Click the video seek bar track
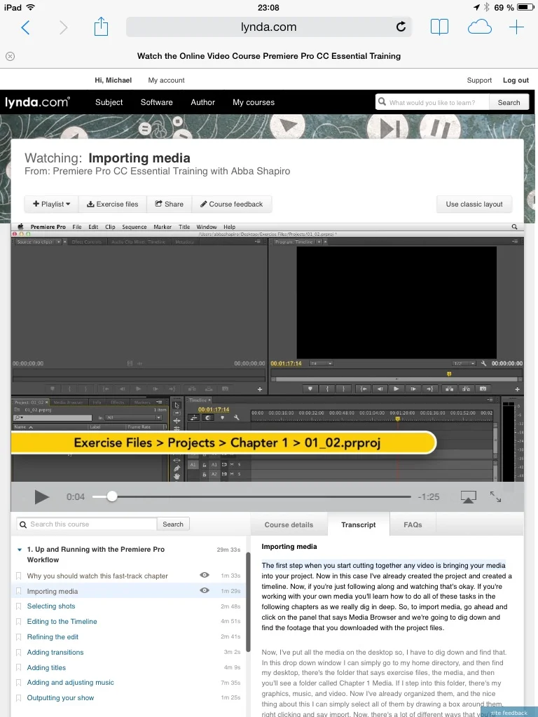The height and width of the screenshot is (717, 538). (251, 496)
